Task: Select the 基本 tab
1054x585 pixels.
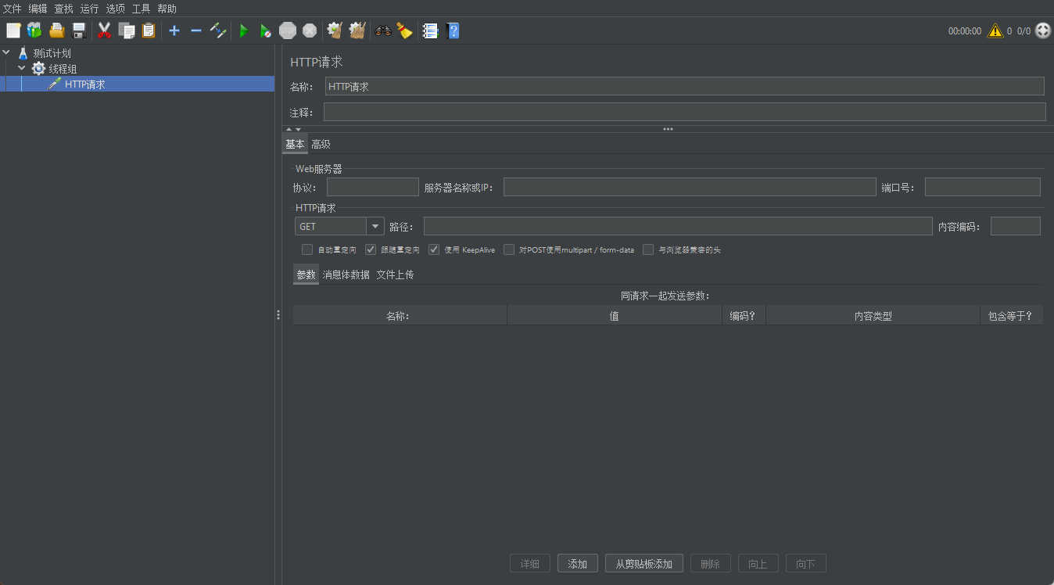Action: [295, 144]
